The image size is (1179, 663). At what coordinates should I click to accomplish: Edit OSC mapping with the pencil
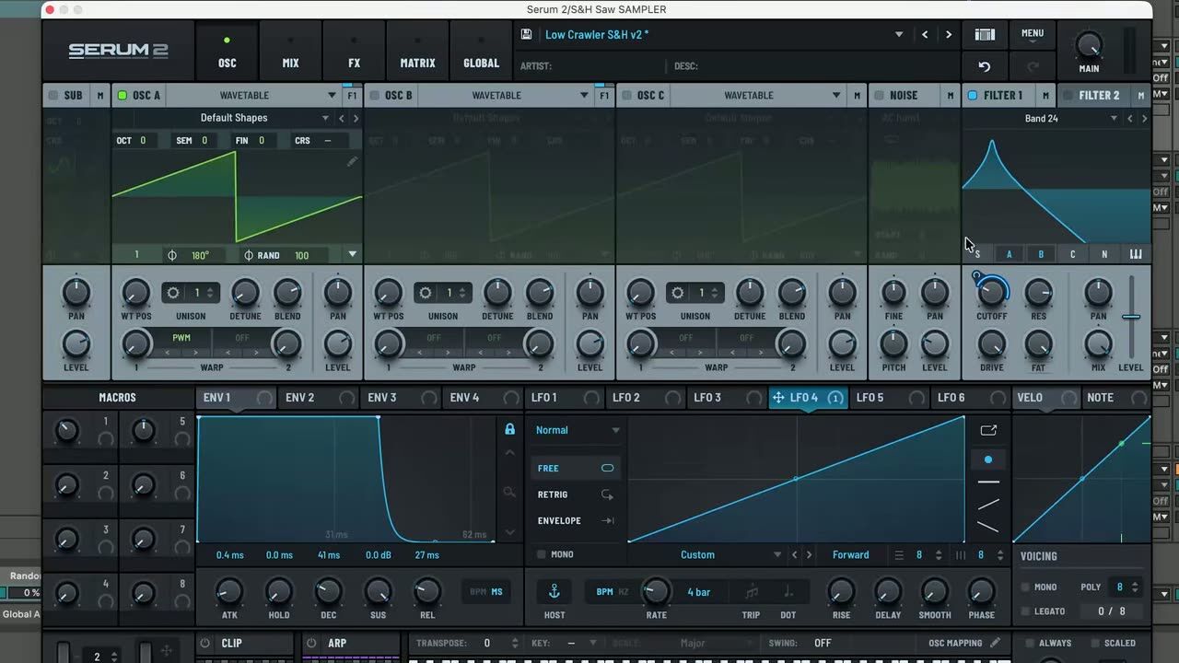click(x=995, y=643)
